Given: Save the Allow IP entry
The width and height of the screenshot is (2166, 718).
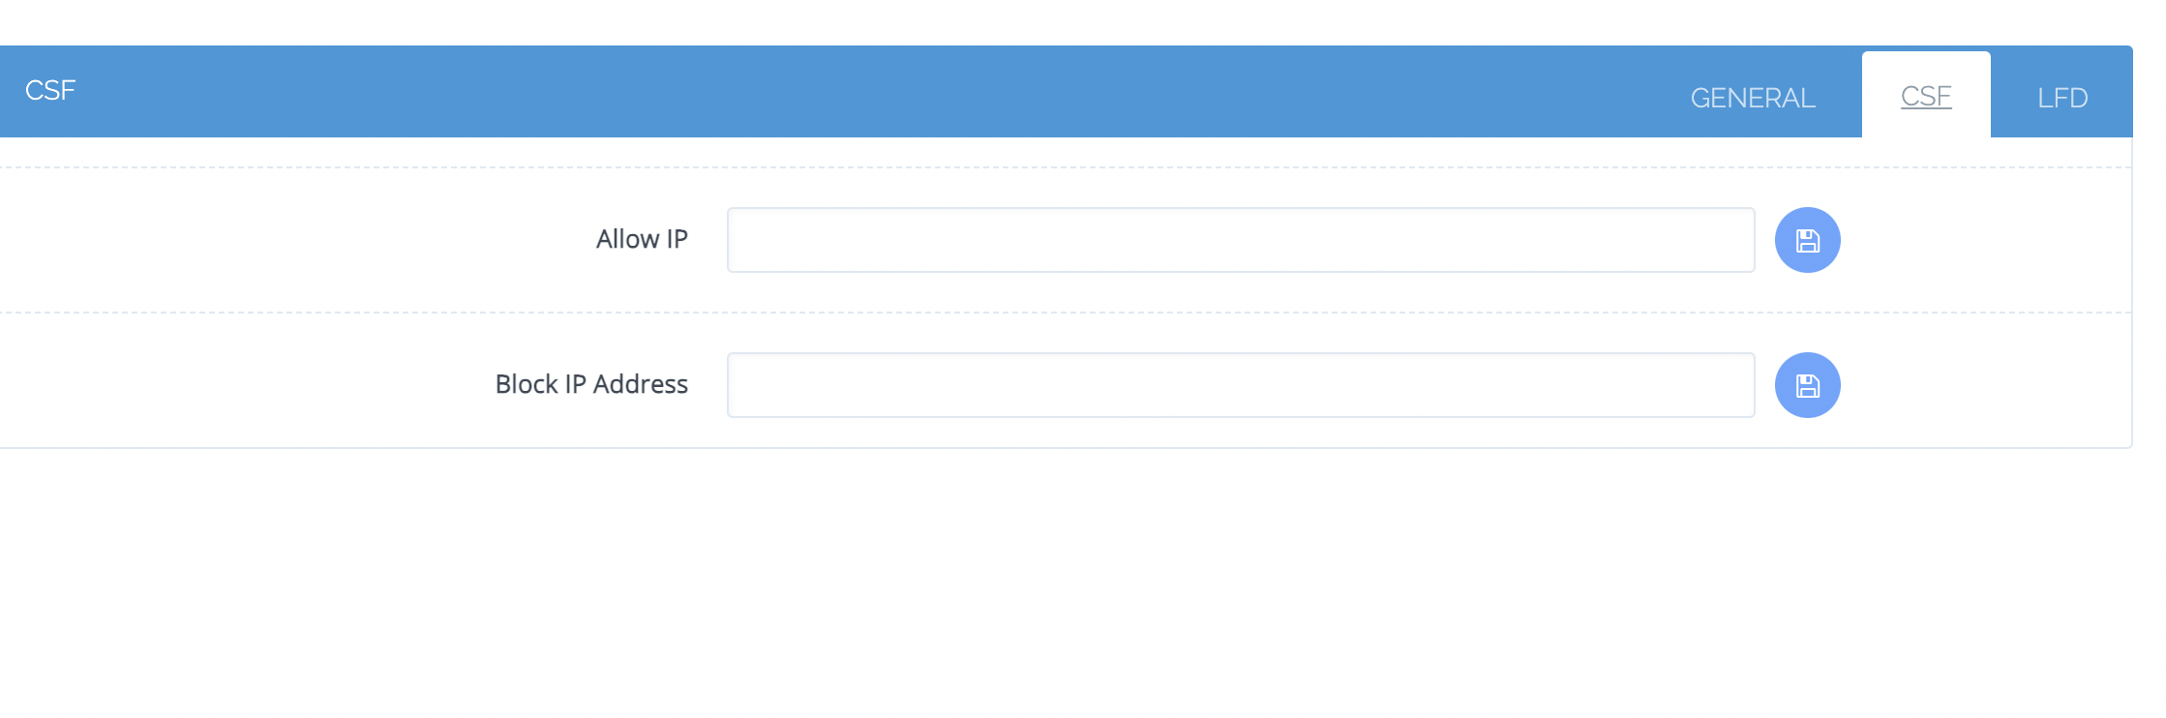Looking at the screenshot, I should pyautogui.click(x=1807, y=240).
